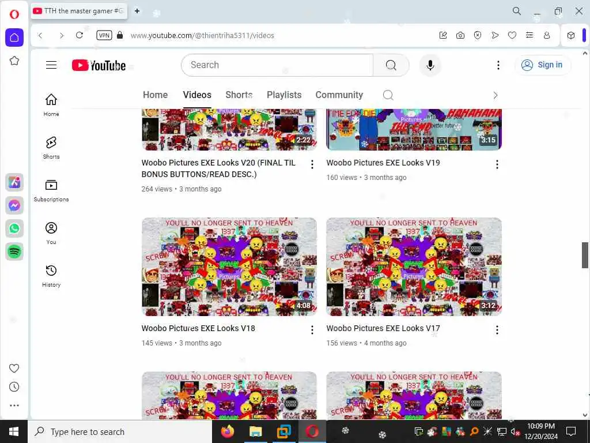Switch to channel Home tab
The height and width of the screenshot is (443, 590).
tap(156, 95)
